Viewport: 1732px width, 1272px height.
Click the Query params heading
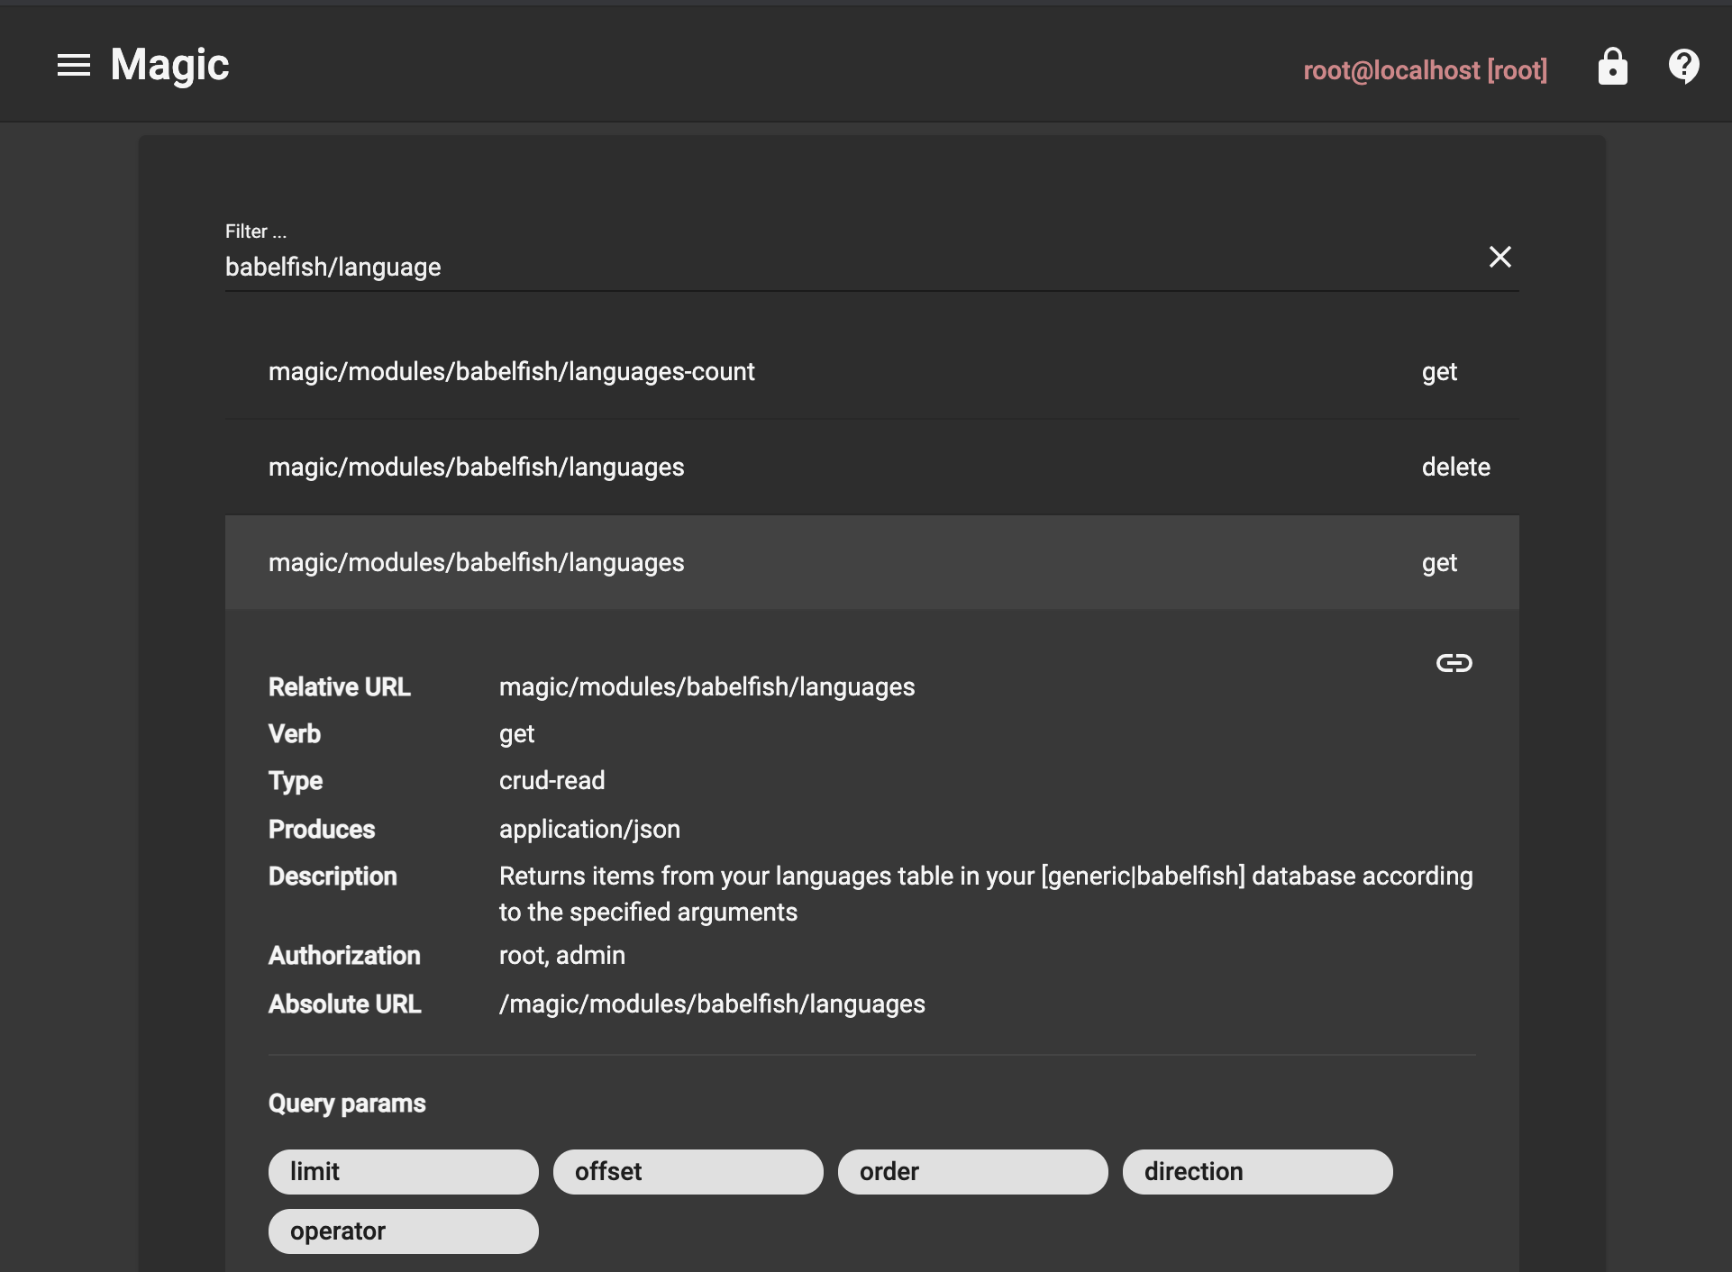[x=347, y=1104]
